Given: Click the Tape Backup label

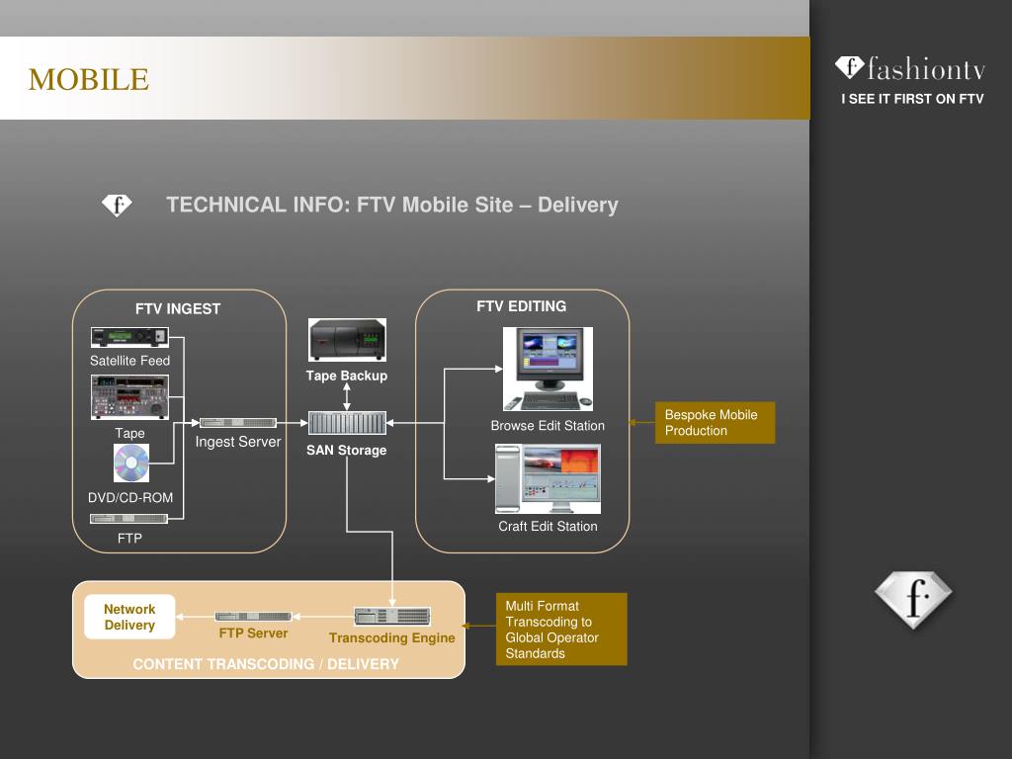Looking at the screenshot, I should pyautogui.click(x=347, y=376).
